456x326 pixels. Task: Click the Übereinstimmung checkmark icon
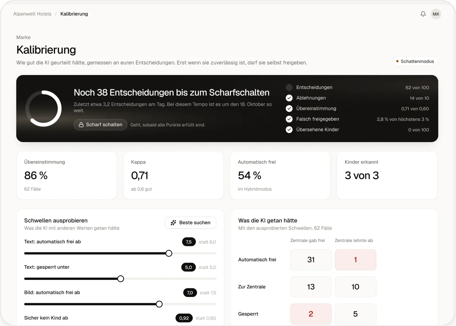(x=289, y=108)
